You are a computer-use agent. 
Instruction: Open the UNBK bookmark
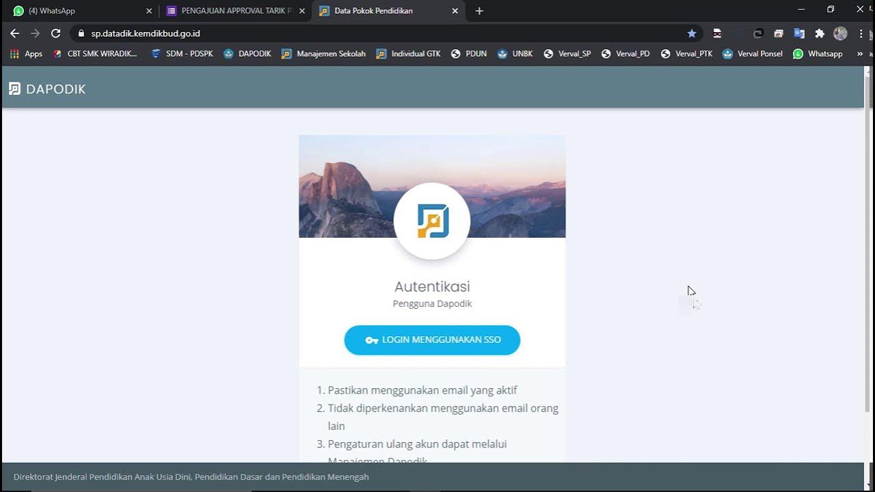coord(515,53)
